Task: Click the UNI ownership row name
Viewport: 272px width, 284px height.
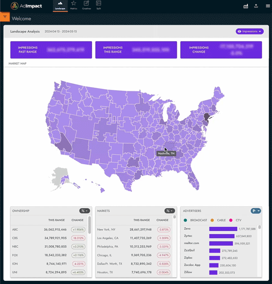Action: [15, 272]
